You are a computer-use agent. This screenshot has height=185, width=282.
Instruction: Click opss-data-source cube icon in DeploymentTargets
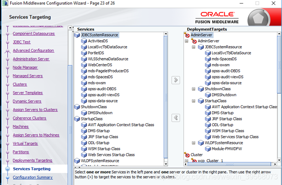point(208,83)
